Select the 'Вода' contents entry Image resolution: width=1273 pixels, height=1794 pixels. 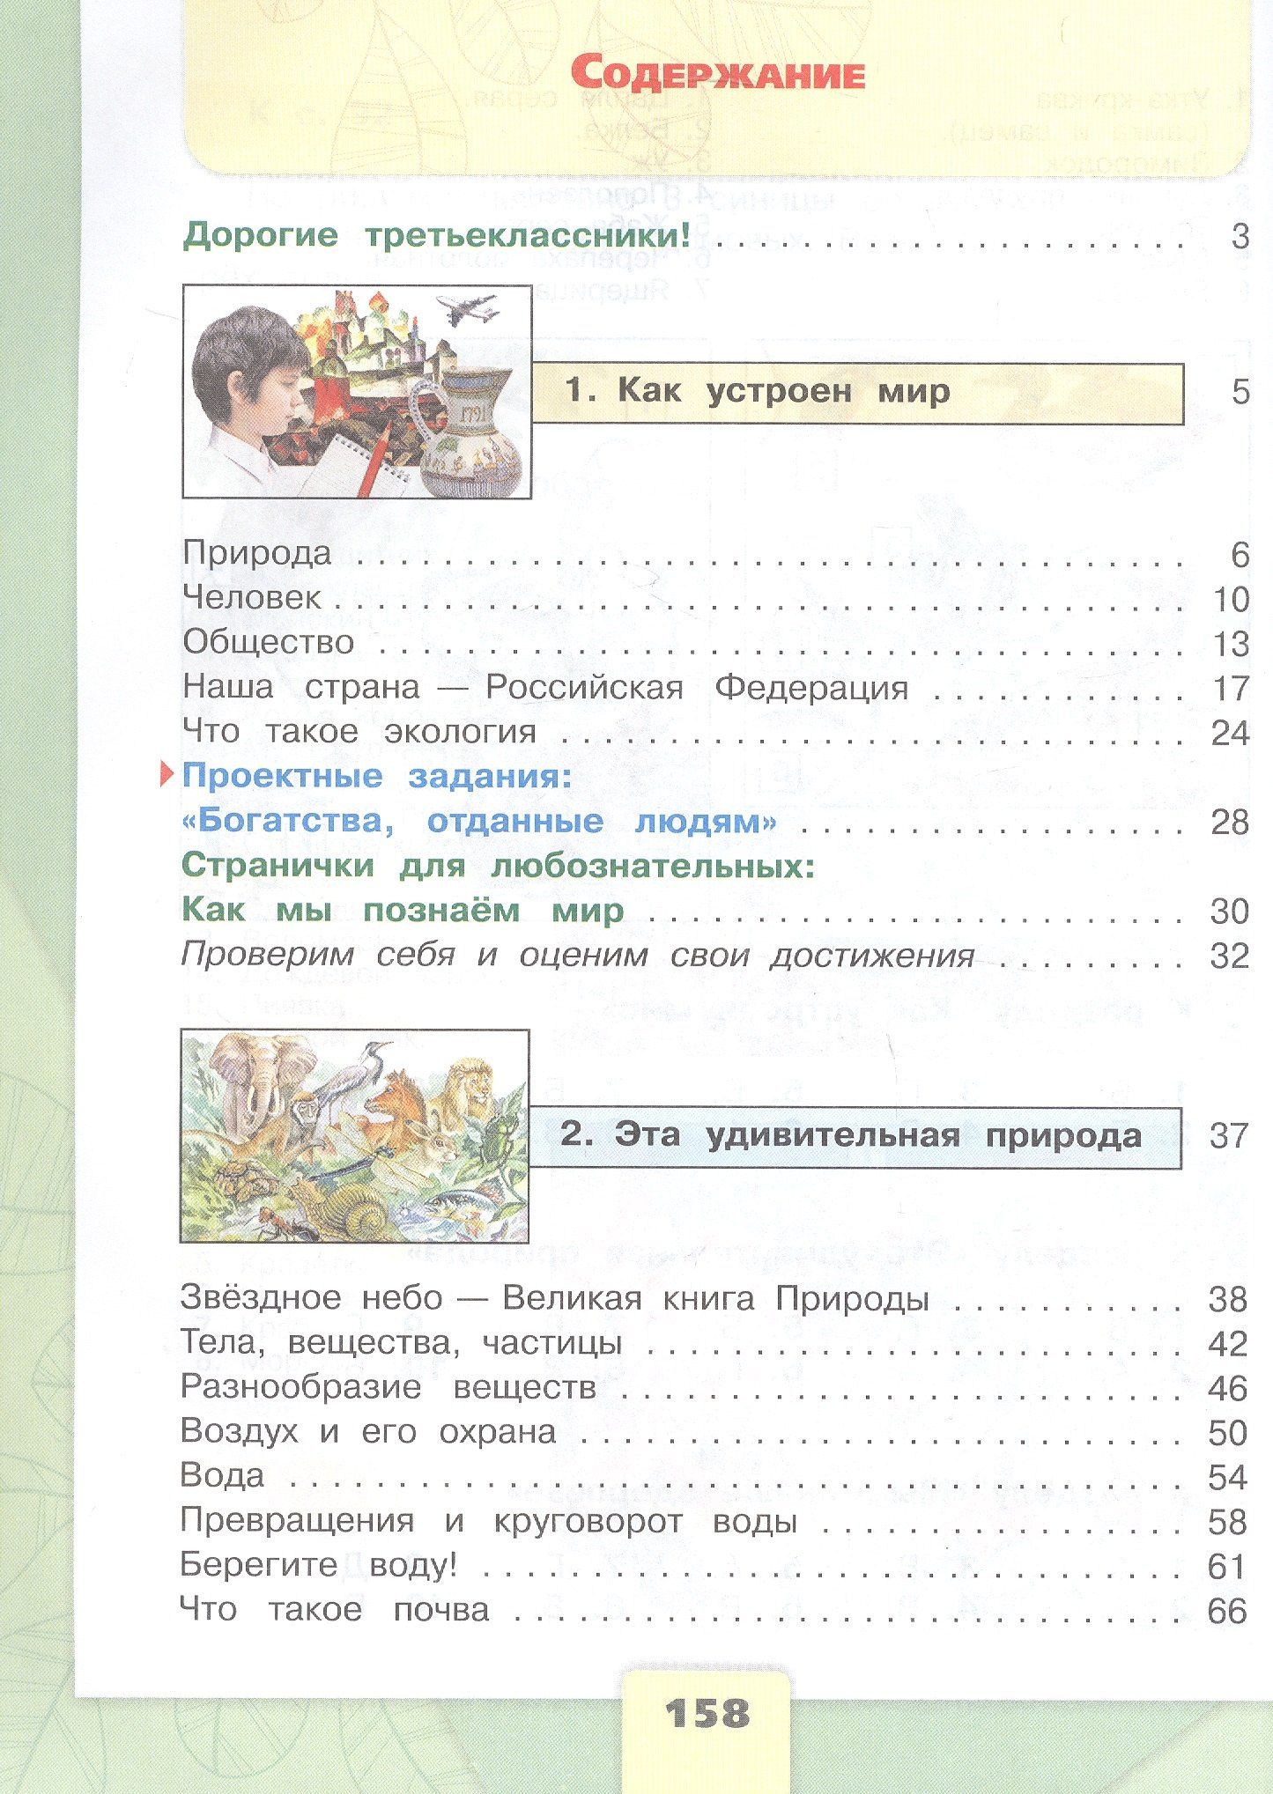click(222, 1477)
